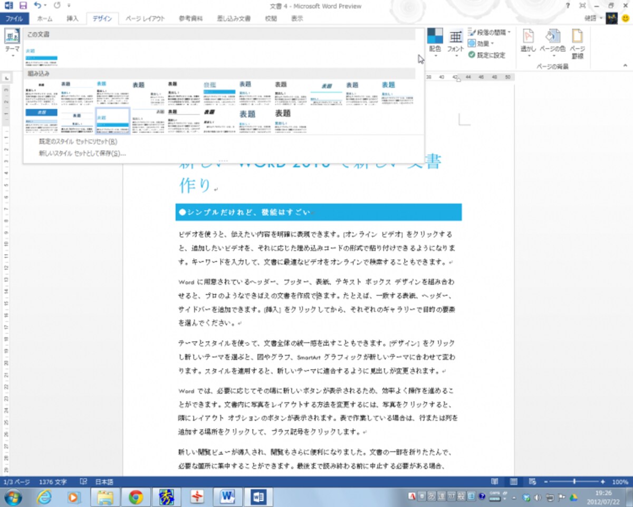Open Windows Start button

(13, 497)
